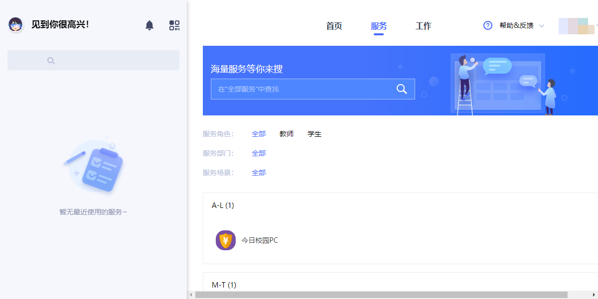Screen dimensions: 598x299
Task: Open the 今日校园PC service link
Action: point(260,240)
